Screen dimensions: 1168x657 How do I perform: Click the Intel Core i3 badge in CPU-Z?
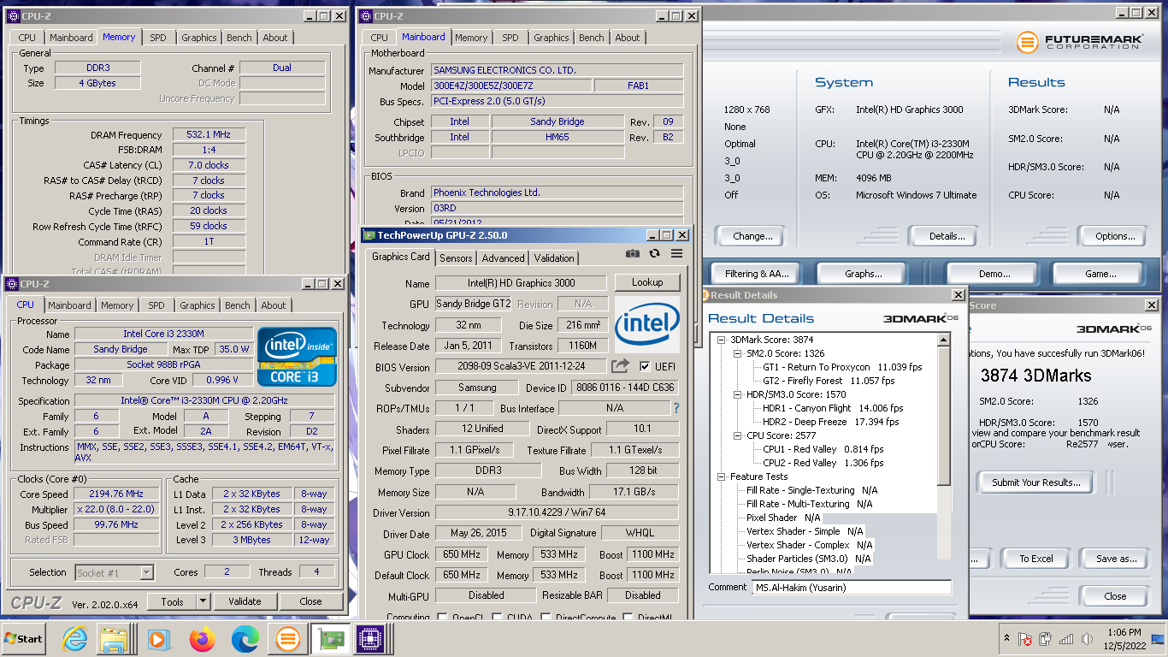pos(298,357)
